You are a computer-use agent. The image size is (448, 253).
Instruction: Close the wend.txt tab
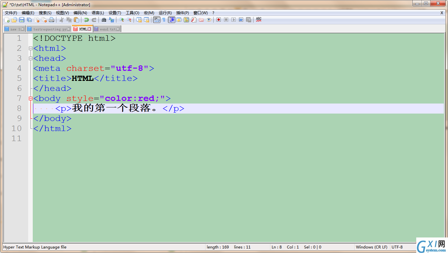point(118,29)
